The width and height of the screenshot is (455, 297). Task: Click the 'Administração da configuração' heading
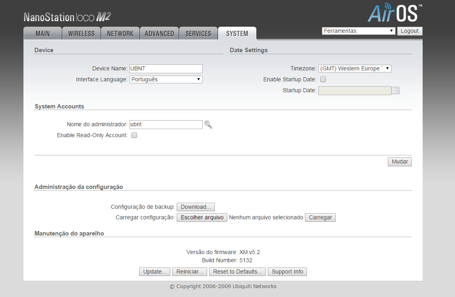(x=78, y=187)
